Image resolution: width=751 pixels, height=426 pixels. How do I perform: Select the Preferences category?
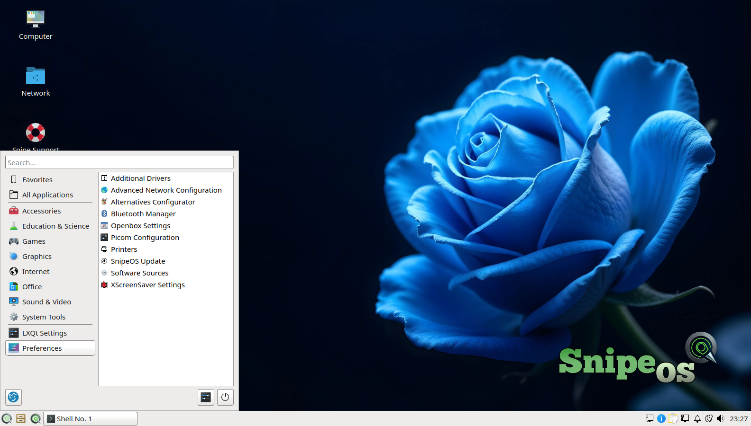50,348
